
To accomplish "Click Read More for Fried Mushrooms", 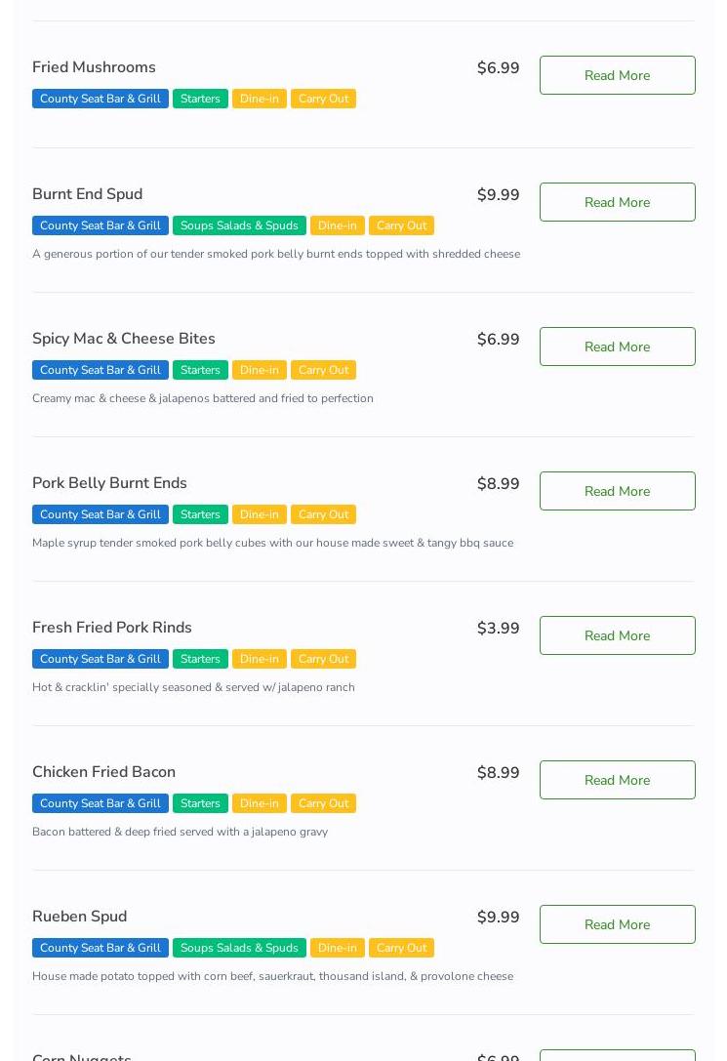I will (x=617, y=75).
